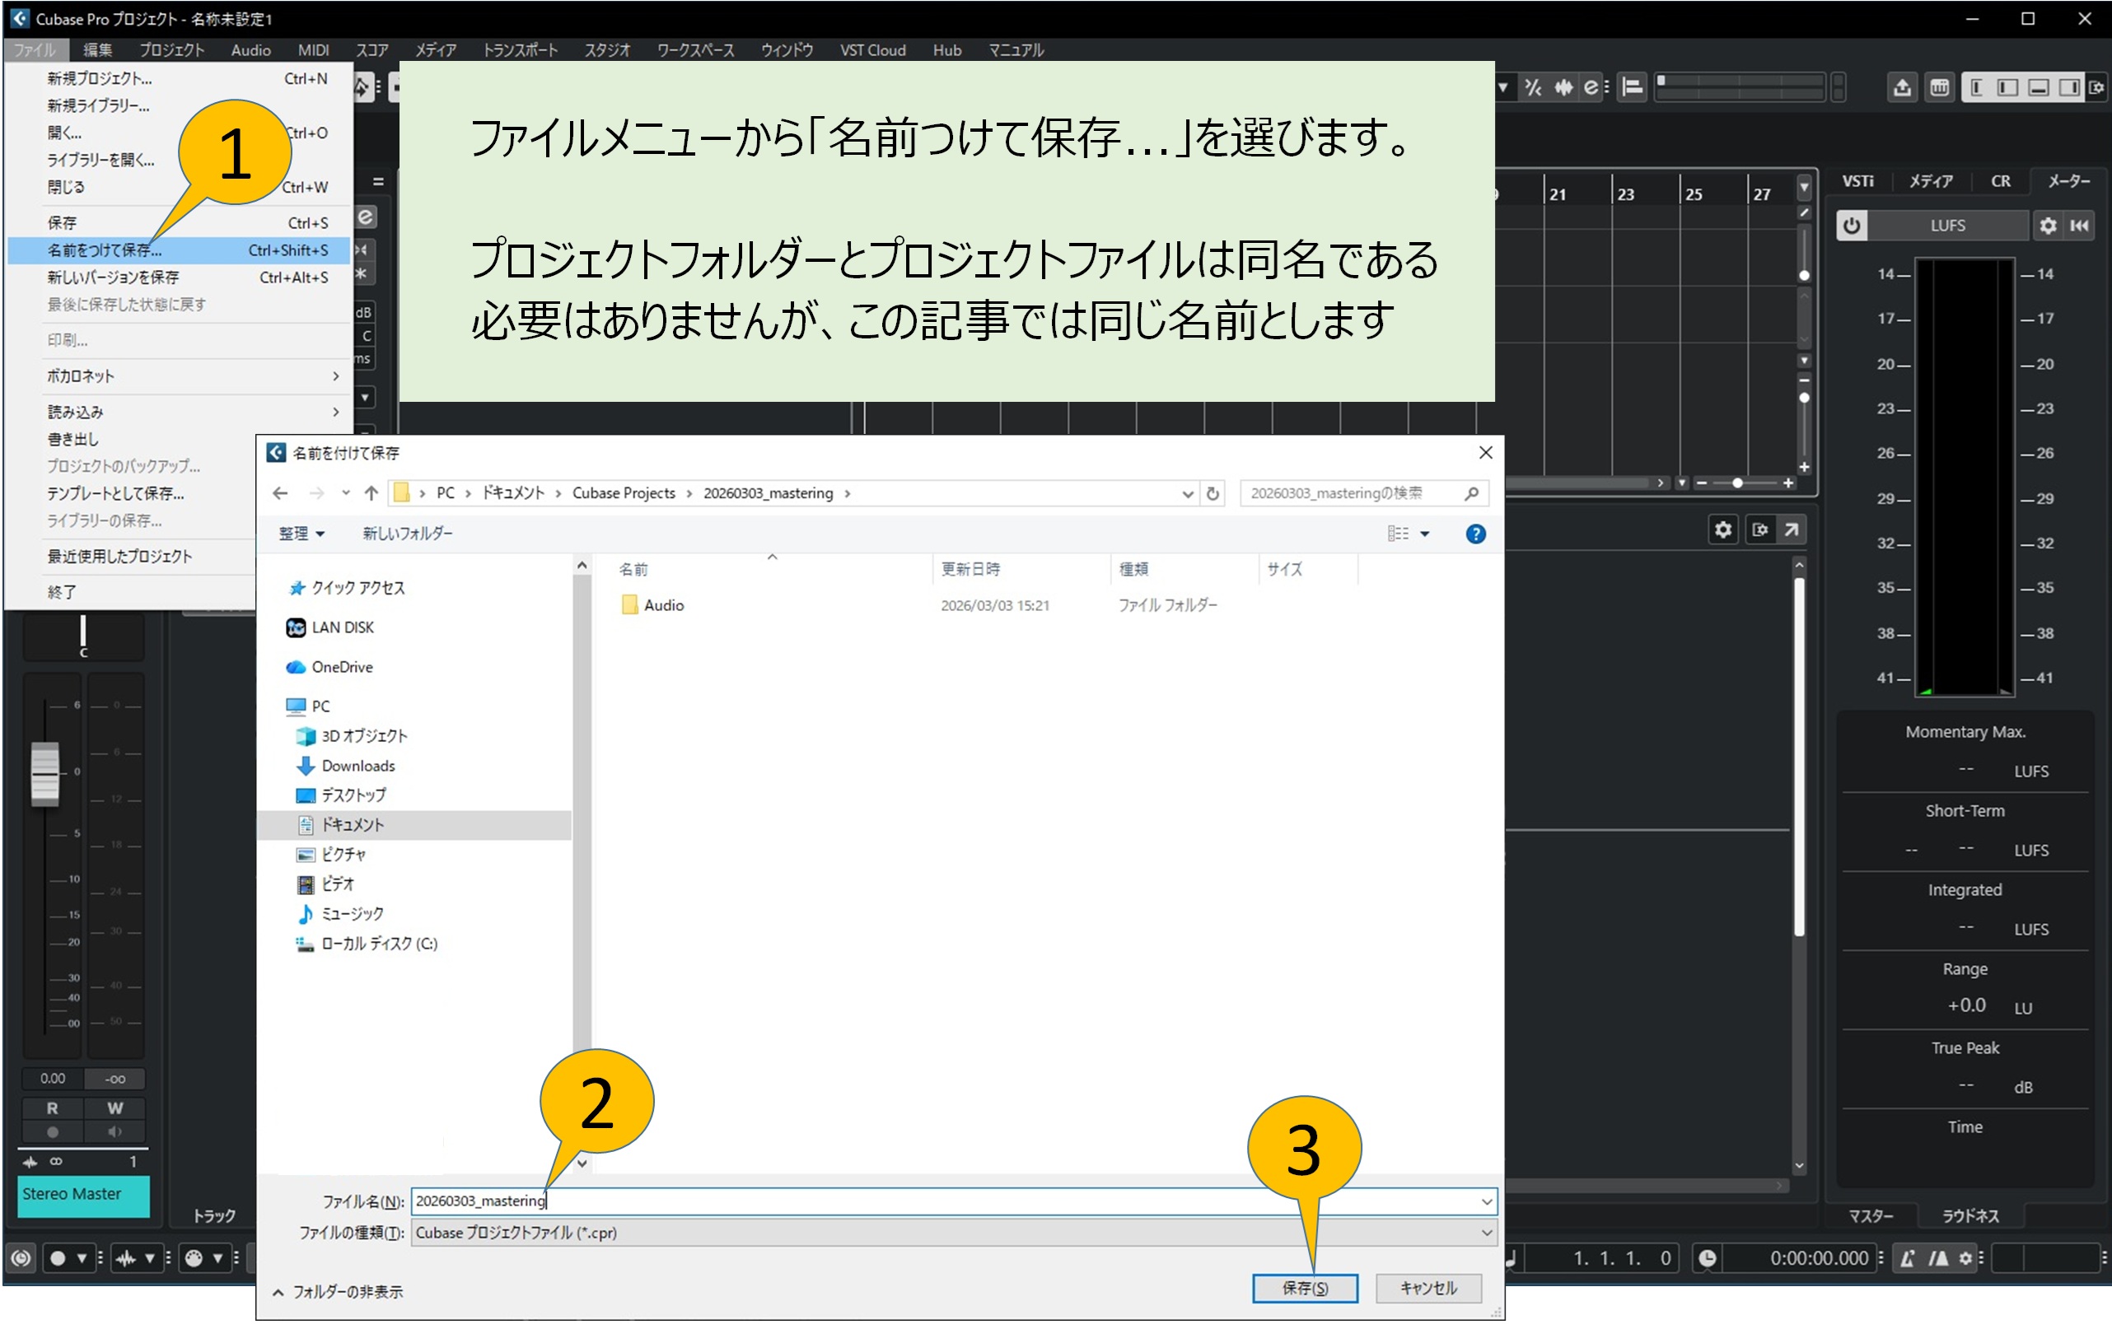Toggle the Write automation W button
This screenshot has height=1329, width=2112.
(114, 1108)
